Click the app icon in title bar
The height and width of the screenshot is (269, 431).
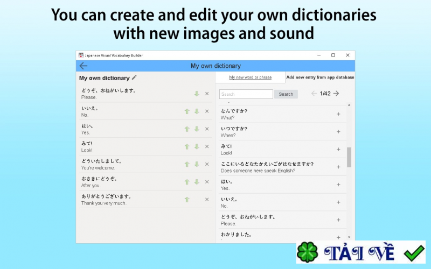[81, 55]
